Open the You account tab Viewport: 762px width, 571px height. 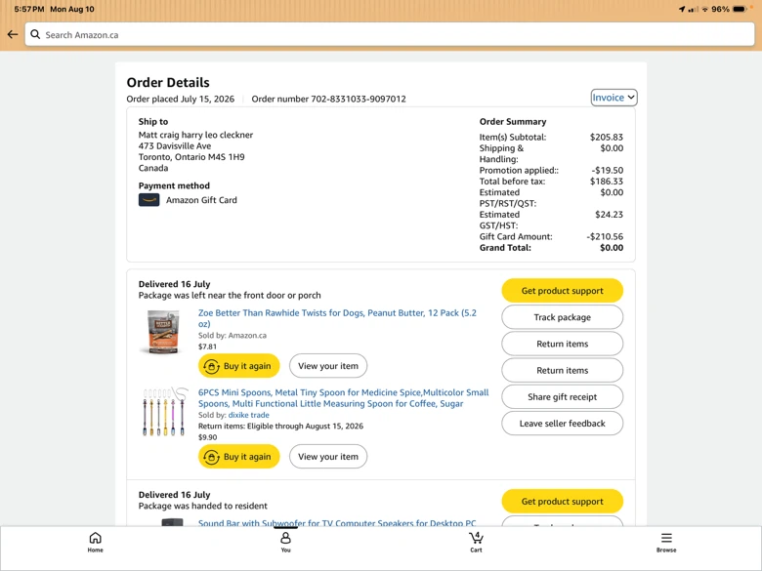[285, 543]
